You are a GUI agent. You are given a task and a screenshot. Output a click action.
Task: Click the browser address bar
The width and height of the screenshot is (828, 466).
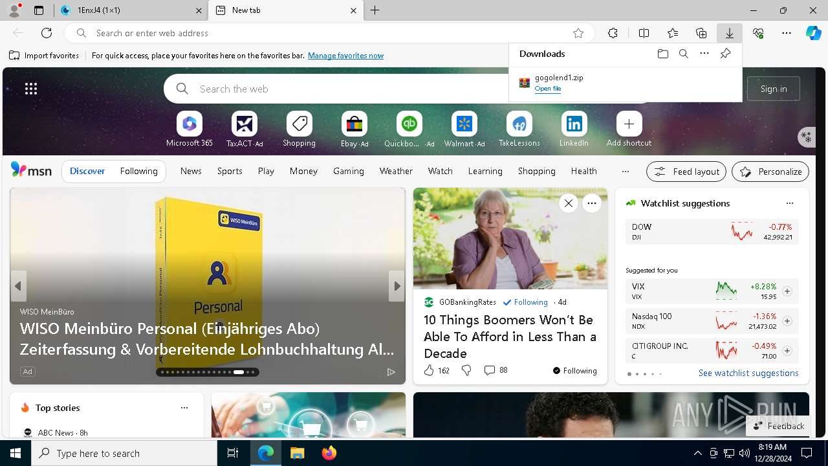click(330, 33)
